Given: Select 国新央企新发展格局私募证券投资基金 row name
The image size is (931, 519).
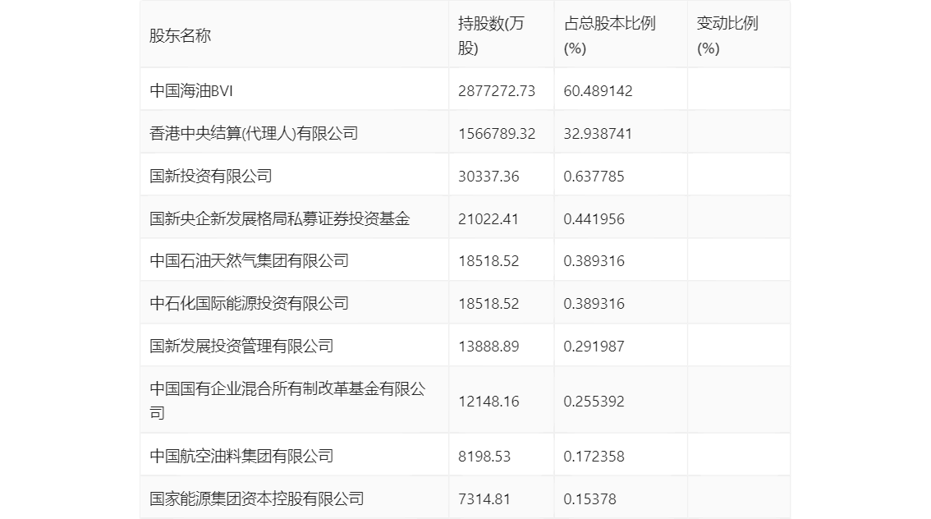Looking at the screenshot, I should point(280,219).
